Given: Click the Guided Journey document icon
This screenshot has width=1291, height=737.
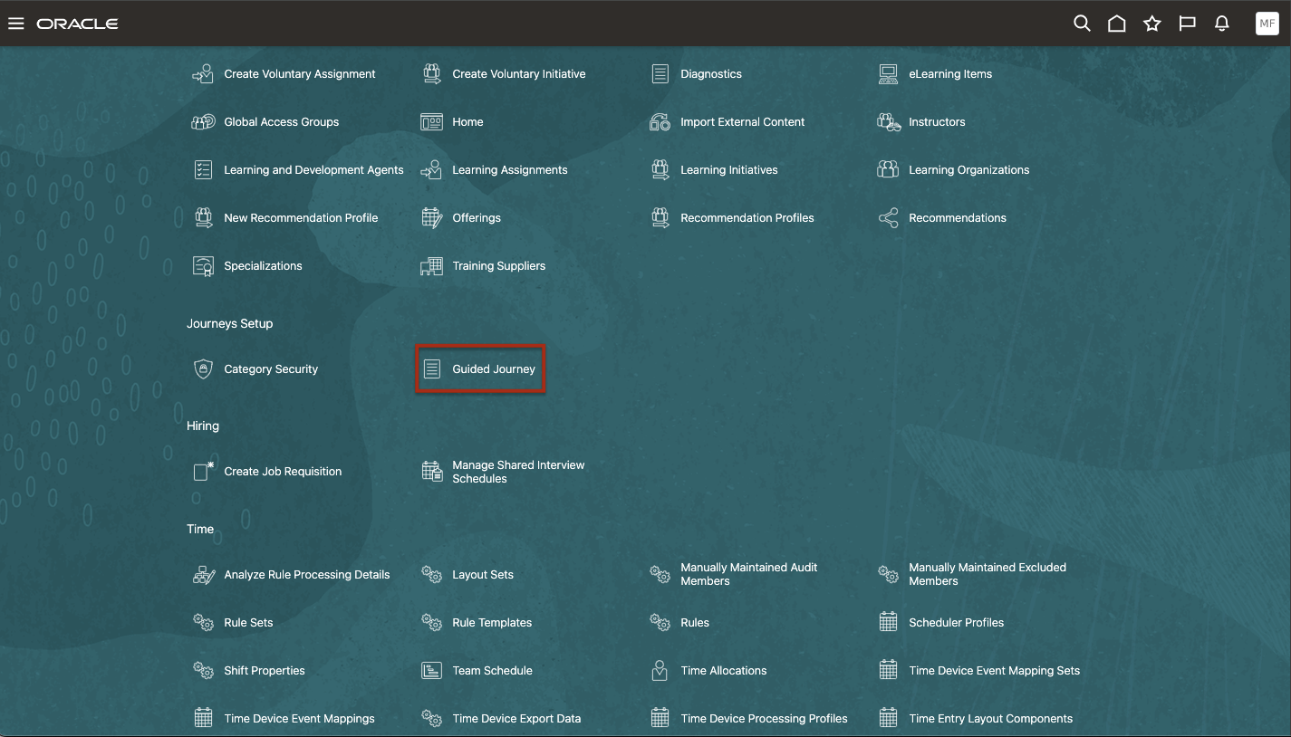Looking at the screenshot, I should (x=431, y=369).
